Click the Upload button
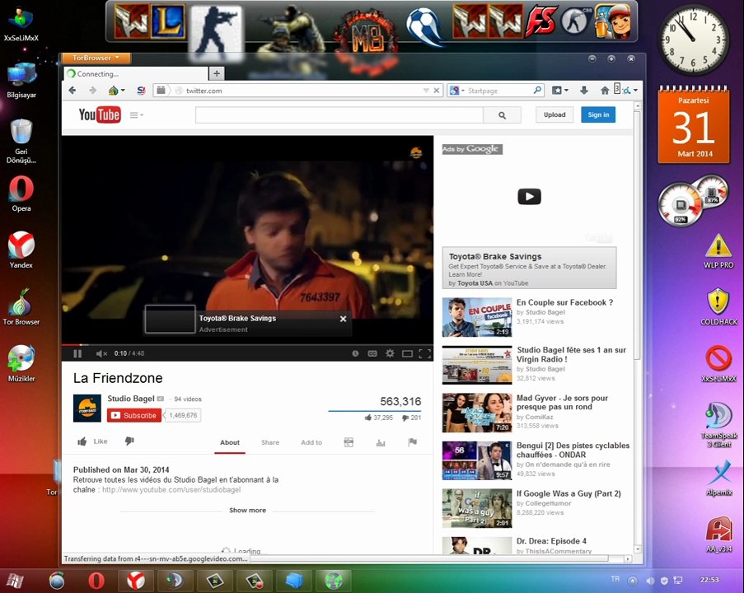 554,114
